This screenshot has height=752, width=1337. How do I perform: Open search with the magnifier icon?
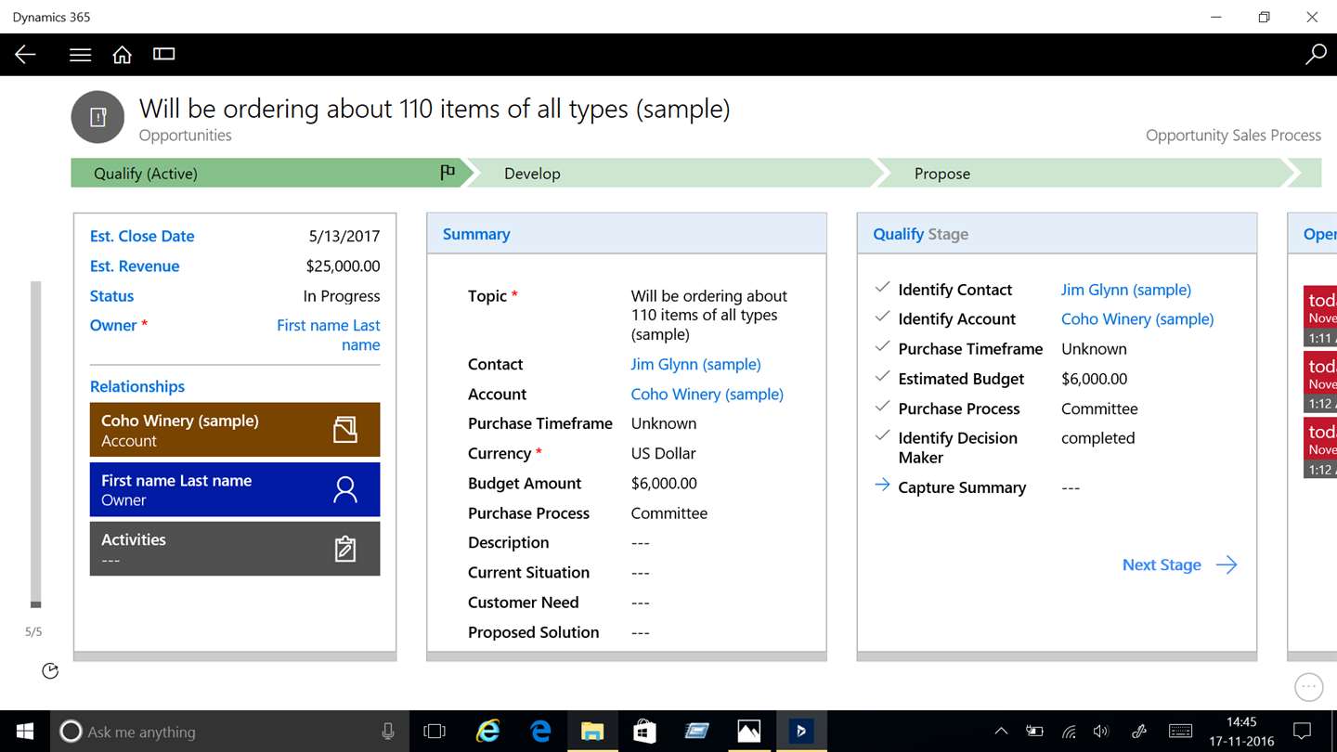click(x=1316, y=55)
